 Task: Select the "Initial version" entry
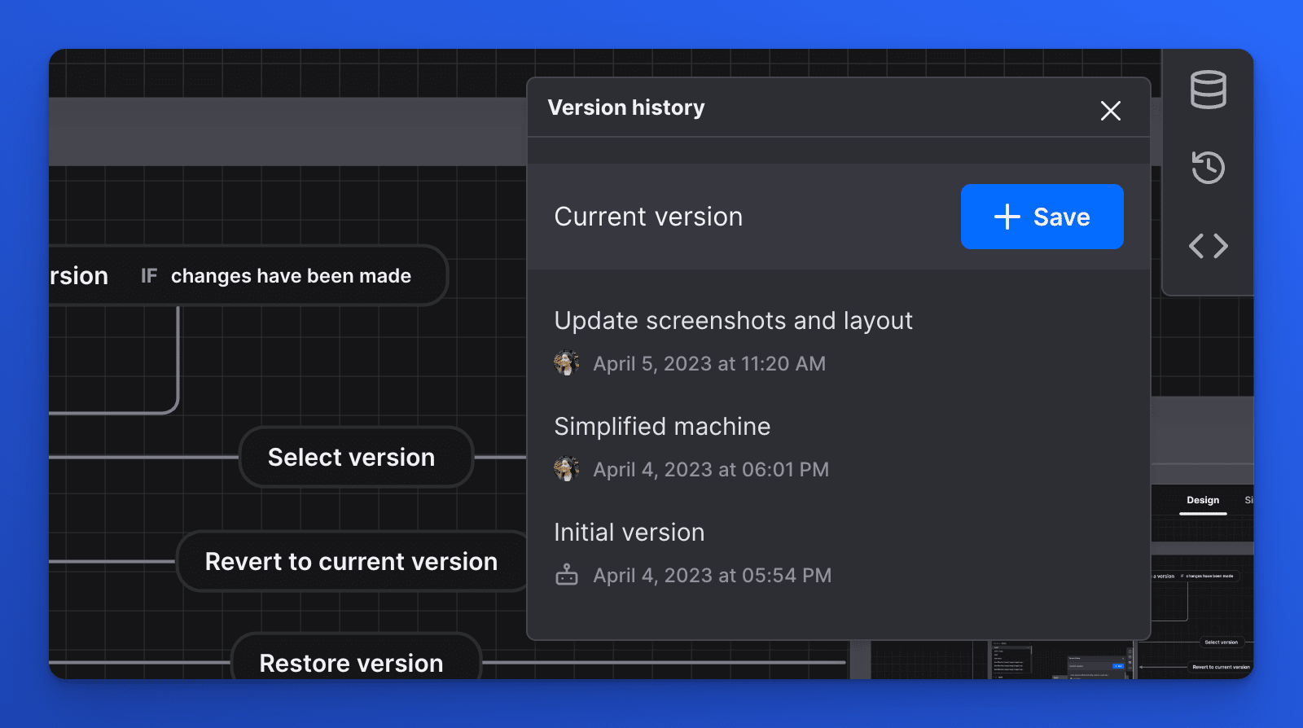(x=629, y=533)
